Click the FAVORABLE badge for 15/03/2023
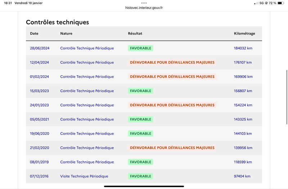The width and height of the screenshot is (288, 189). click(x=140, y=91)
